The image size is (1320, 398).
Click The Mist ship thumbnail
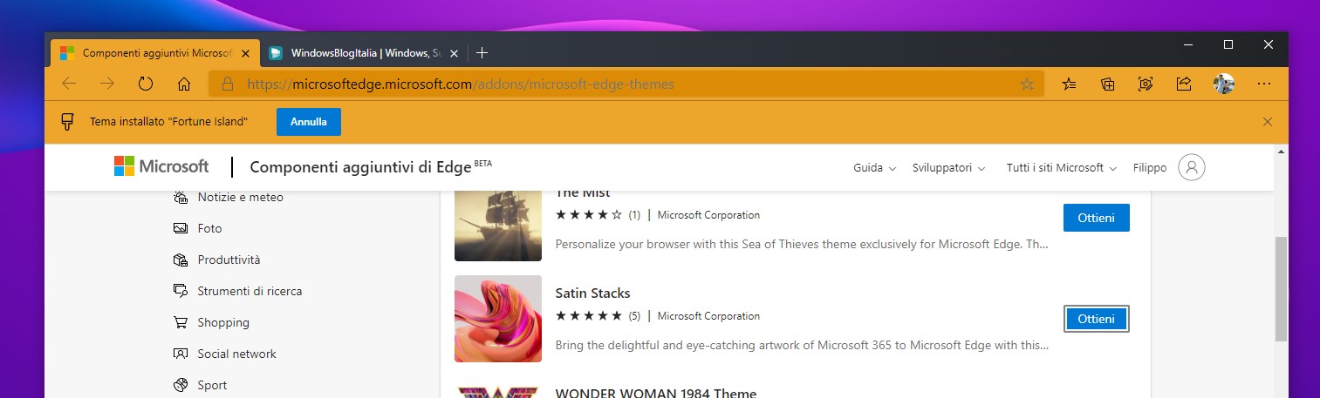[498, 225]
